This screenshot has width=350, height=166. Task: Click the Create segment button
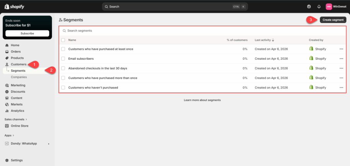point(333,20)
